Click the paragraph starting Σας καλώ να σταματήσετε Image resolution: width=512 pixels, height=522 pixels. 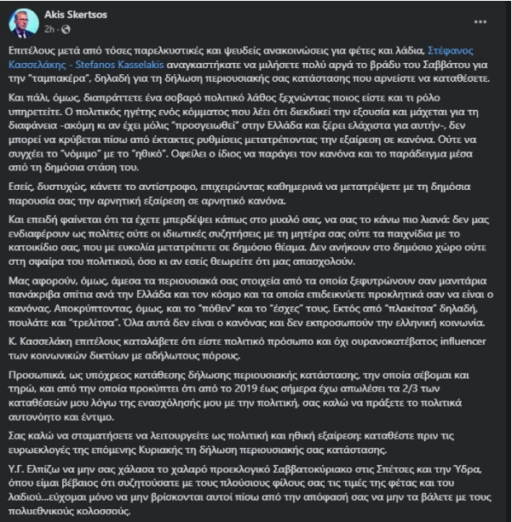(x=231, y=443)
